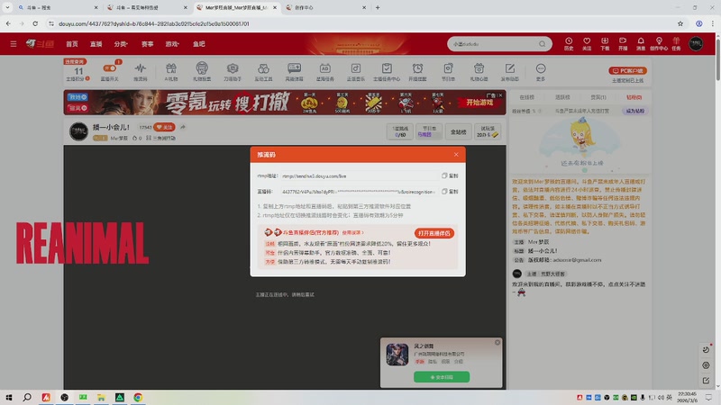Open the 推流码 waveform icon

141,72
